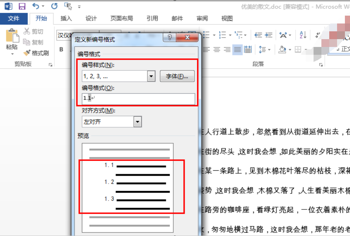Toggle bold formatting
The height and width of the screenshot is (236, 350).
click(61, 49)
